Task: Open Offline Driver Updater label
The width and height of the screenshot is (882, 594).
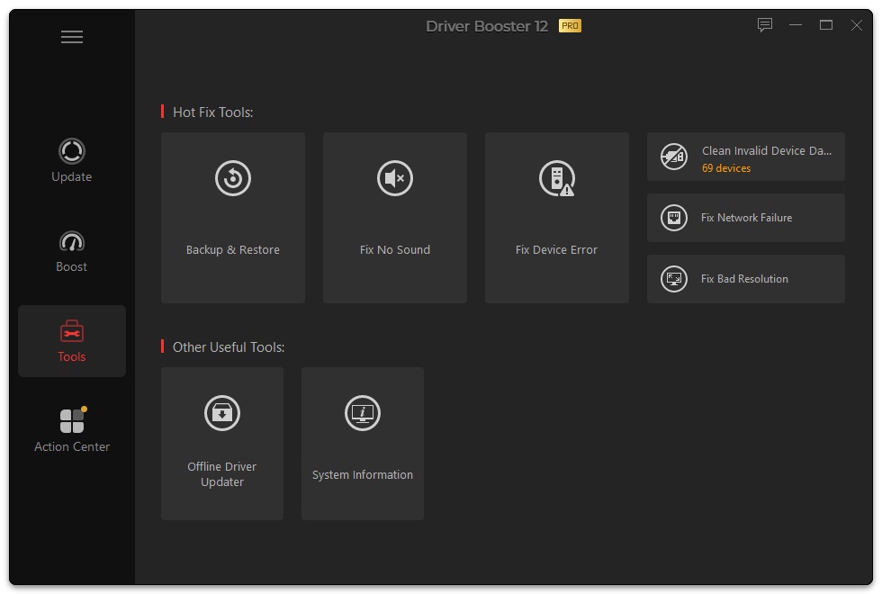Action: [x=222, y=474]
